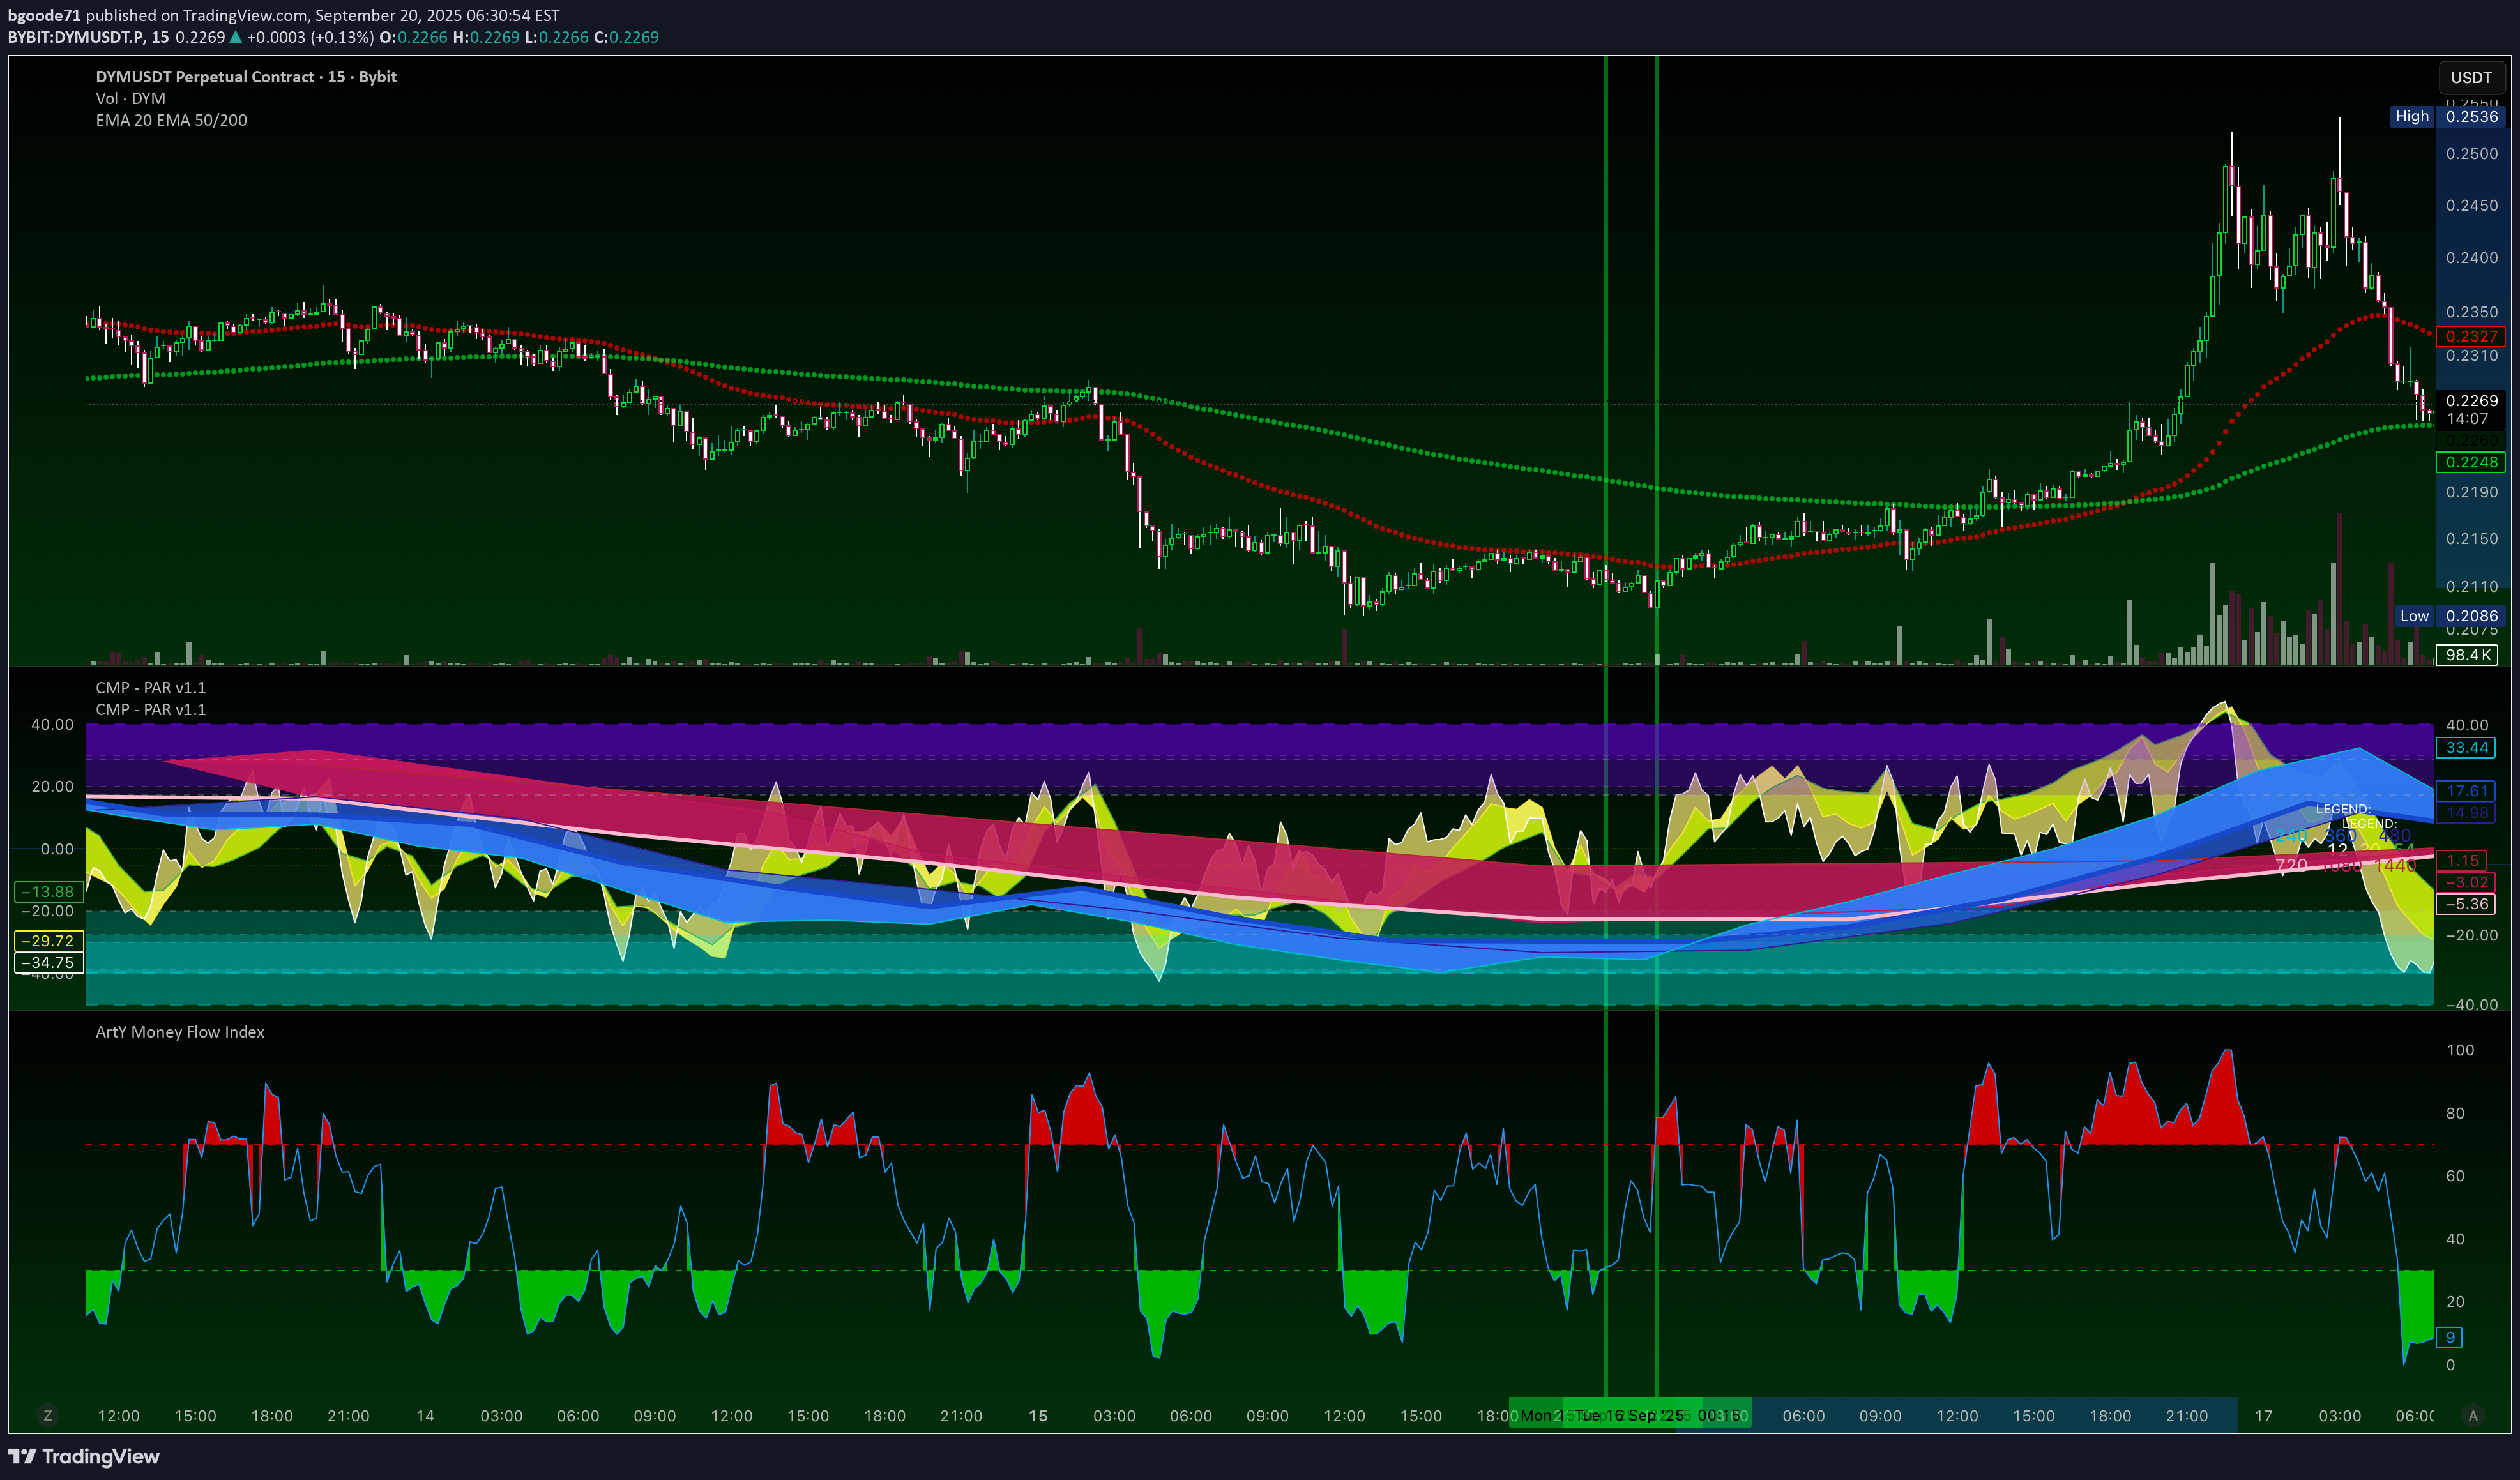Click the Vol · DYM indicator label

130,98
